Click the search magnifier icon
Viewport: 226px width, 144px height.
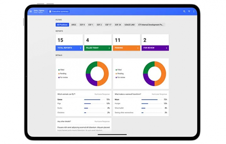[x=184, y=11]
